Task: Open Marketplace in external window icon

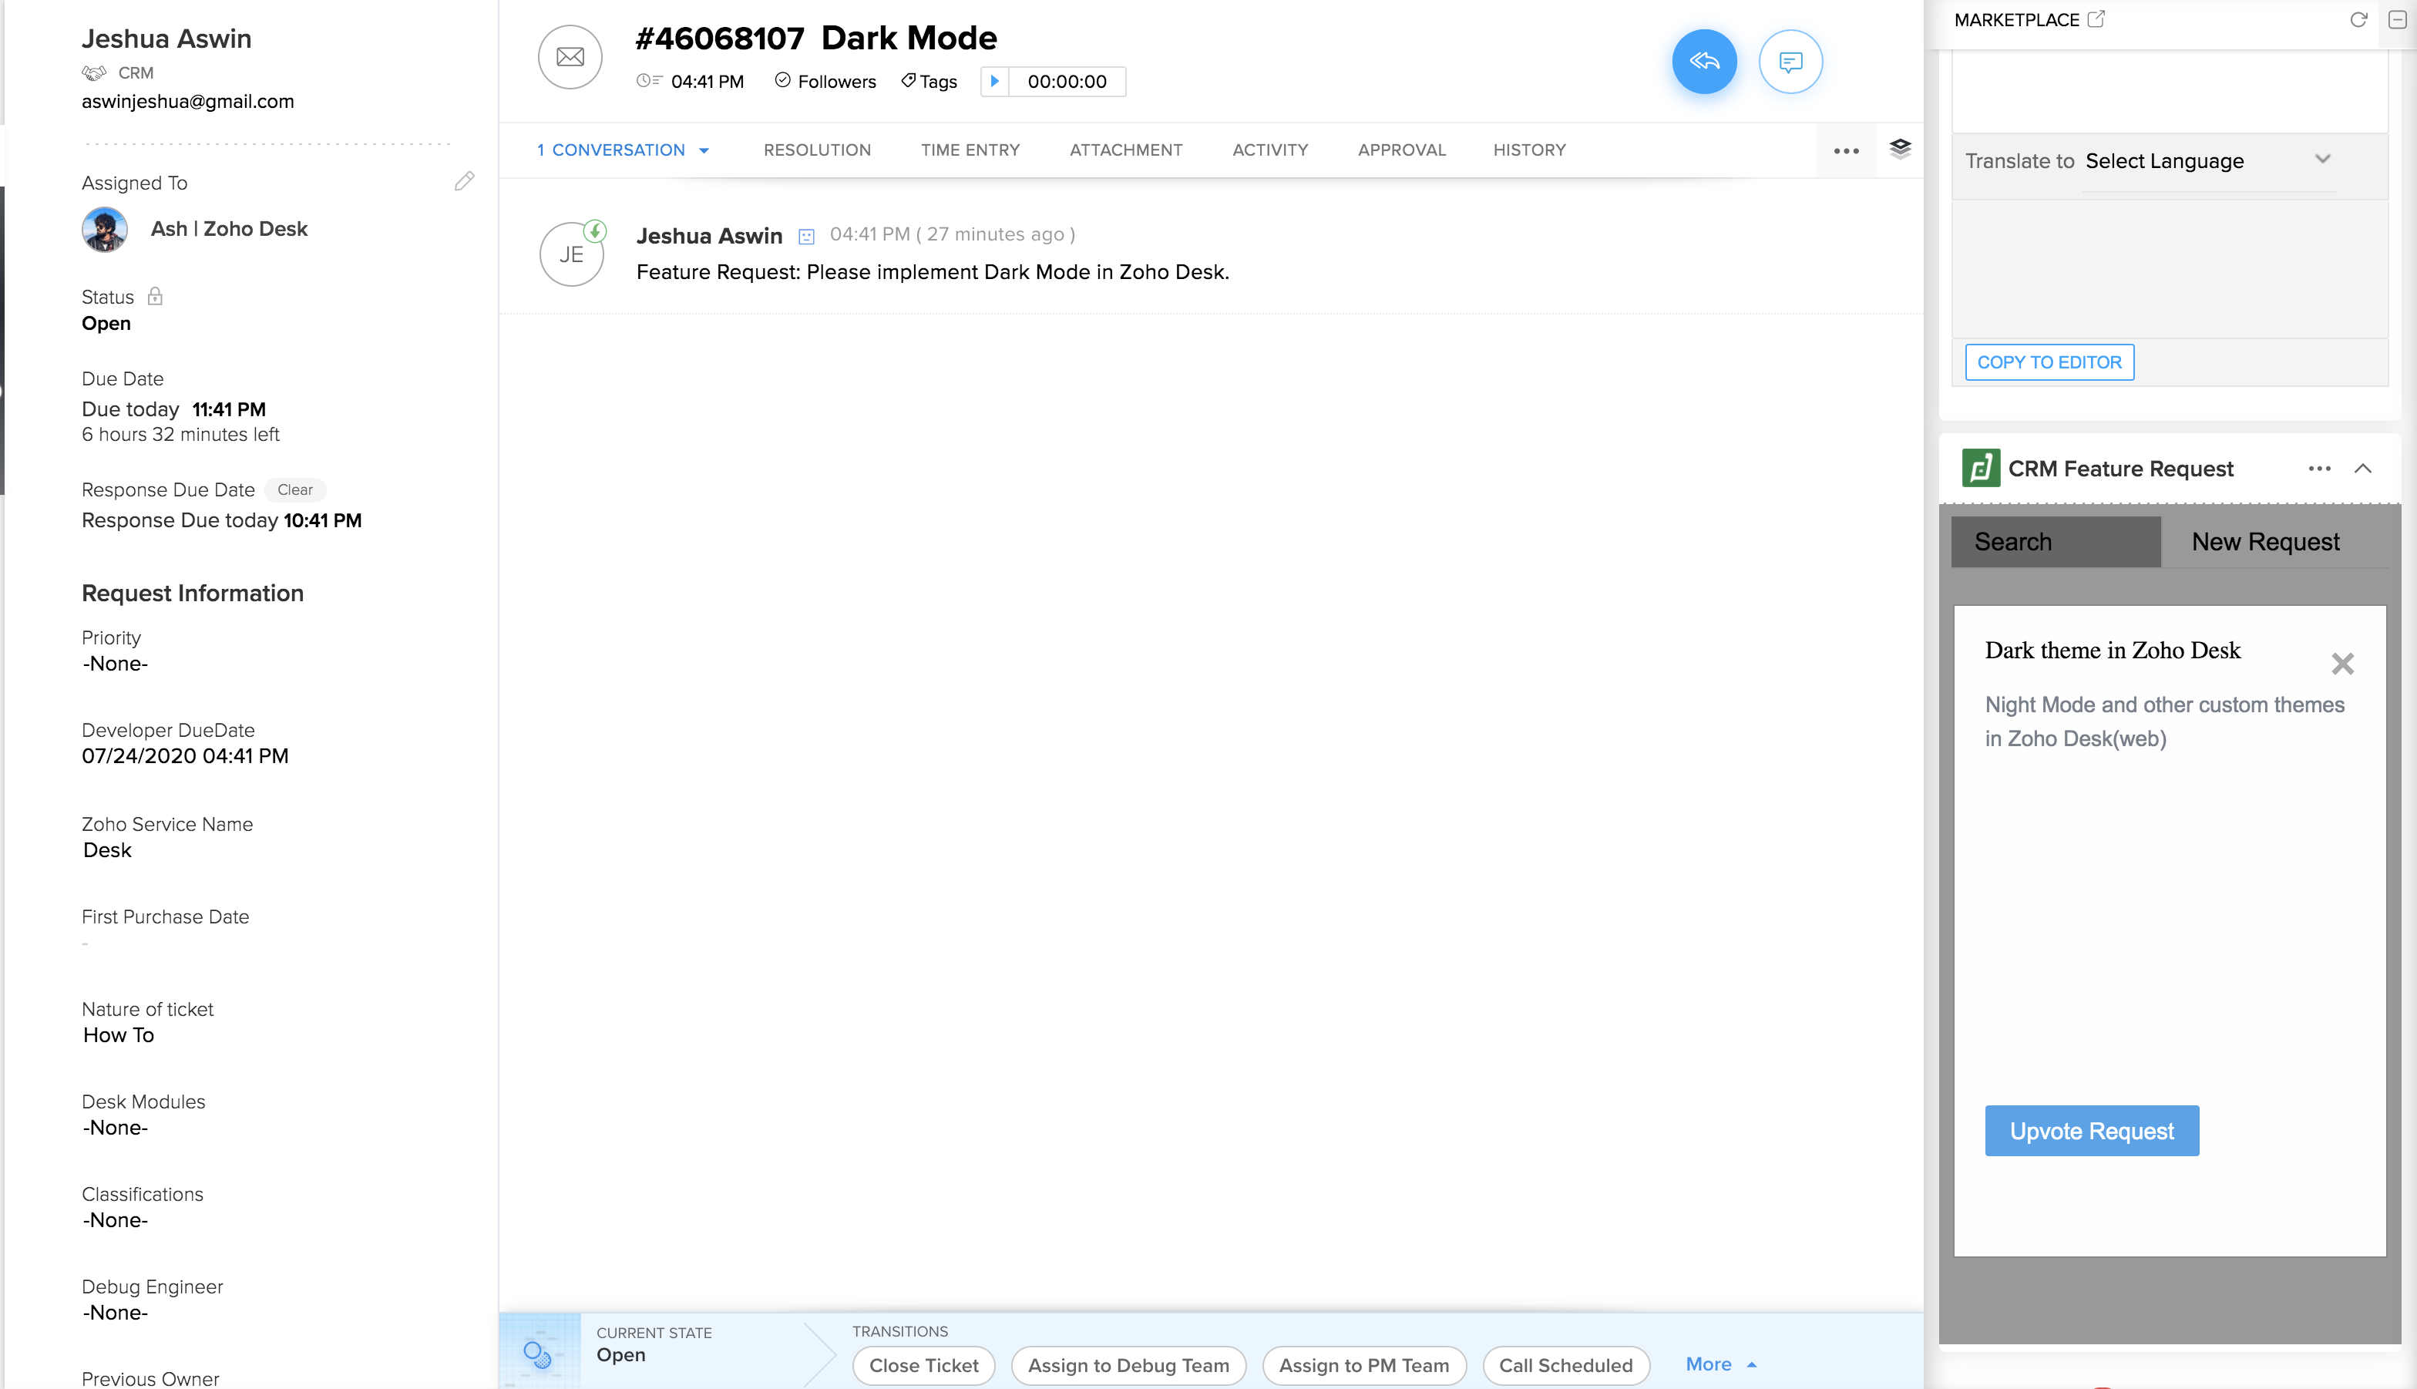Action: click(x=2096, y=19)
